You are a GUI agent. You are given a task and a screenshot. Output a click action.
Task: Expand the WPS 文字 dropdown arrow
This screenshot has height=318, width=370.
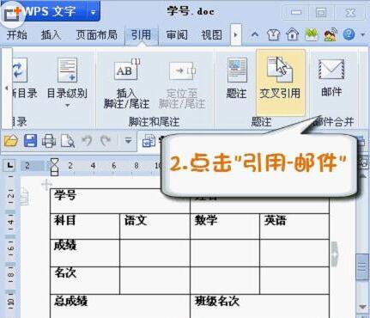point(93,12)
